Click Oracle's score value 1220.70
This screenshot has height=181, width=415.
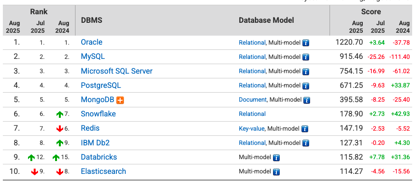349,42
